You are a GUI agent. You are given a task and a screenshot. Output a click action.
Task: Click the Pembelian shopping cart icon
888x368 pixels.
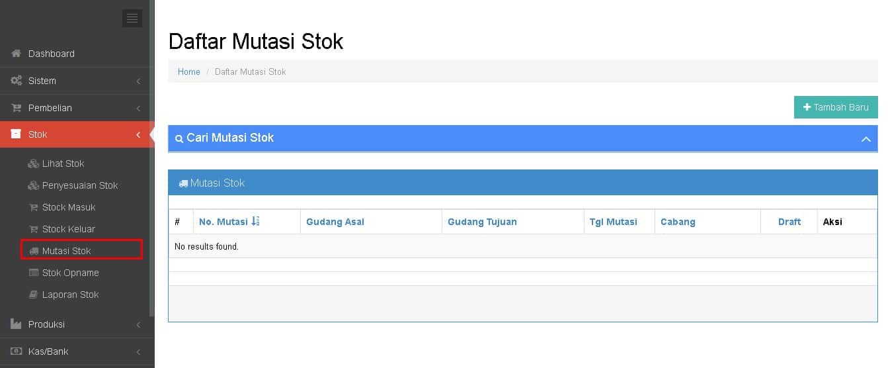click(17, 108)
